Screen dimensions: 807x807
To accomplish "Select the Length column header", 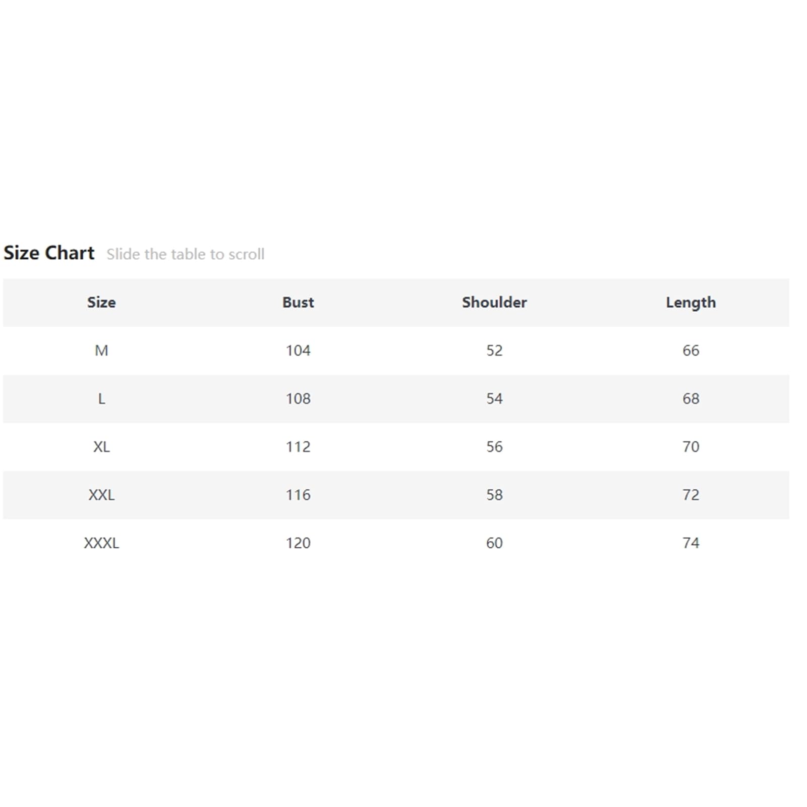I will coord(691,303).
